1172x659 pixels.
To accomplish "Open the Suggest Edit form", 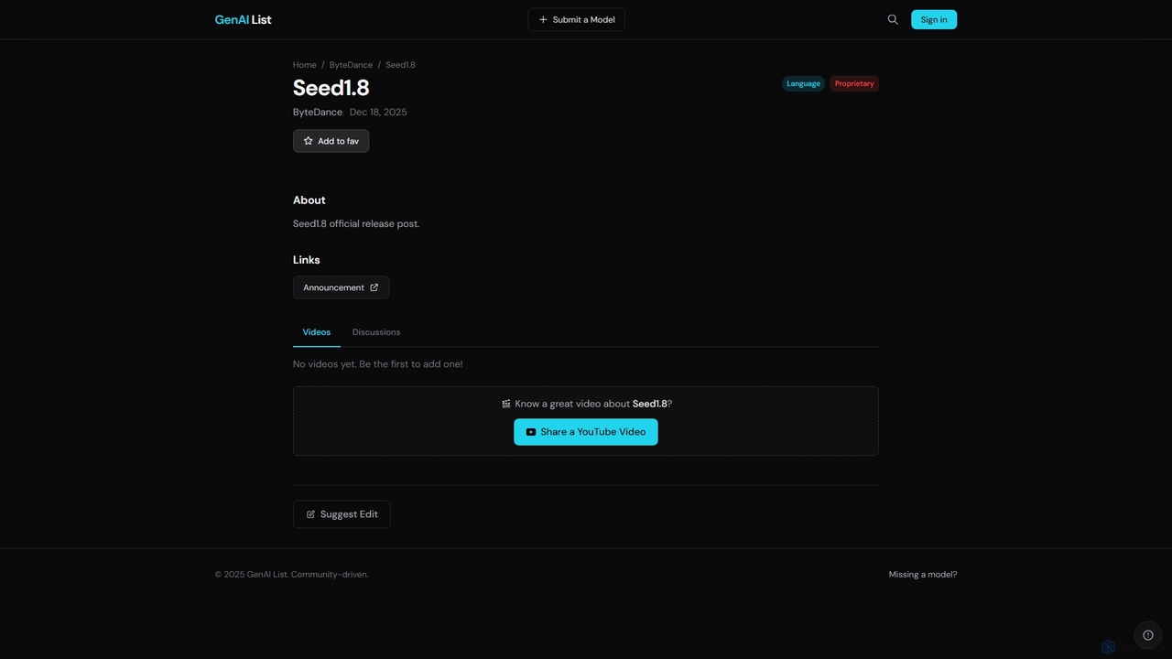I will tap(342, 514).
